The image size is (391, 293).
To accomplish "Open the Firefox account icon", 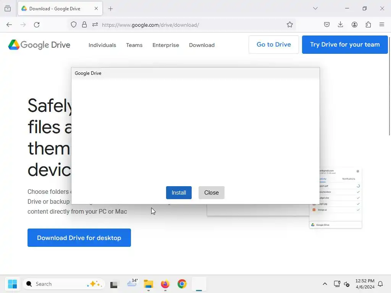I will [354, 25].
